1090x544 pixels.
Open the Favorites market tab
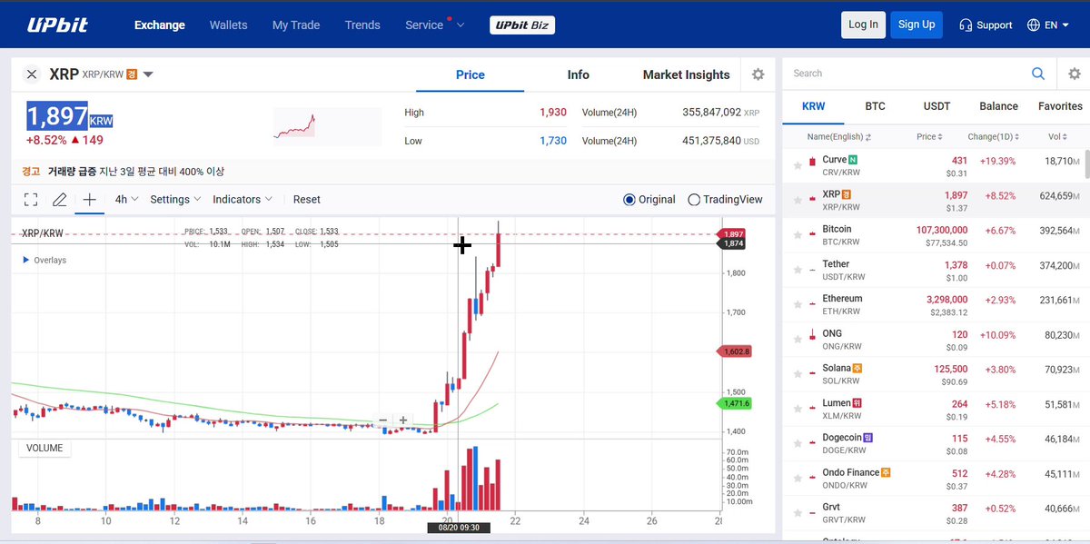point(1060,106)
